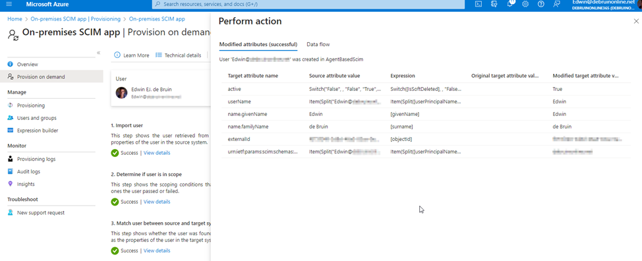Viewport: 642px width, 261px height.
Task: Click the Technical details toolbar button
Action: pos(179,55)
